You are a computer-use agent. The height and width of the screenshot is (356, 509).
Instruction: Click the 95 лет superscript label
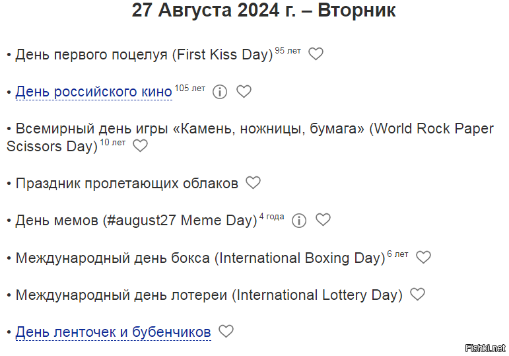[x=288, y=51]
